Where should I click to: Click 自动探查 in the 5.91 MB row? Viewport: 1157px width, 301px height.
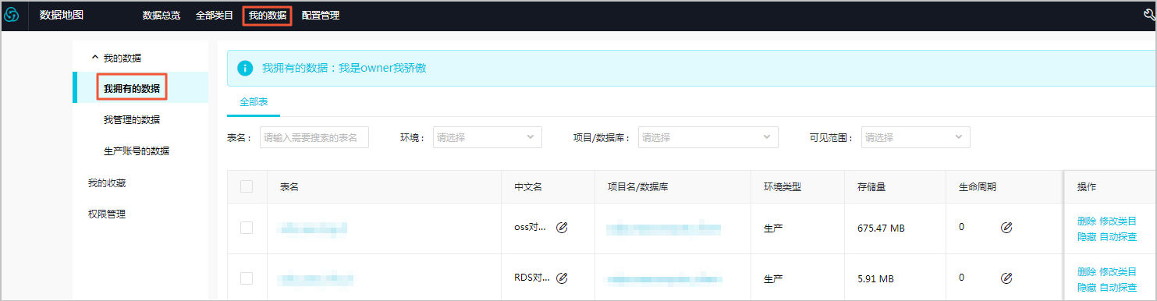point(1118,287)
